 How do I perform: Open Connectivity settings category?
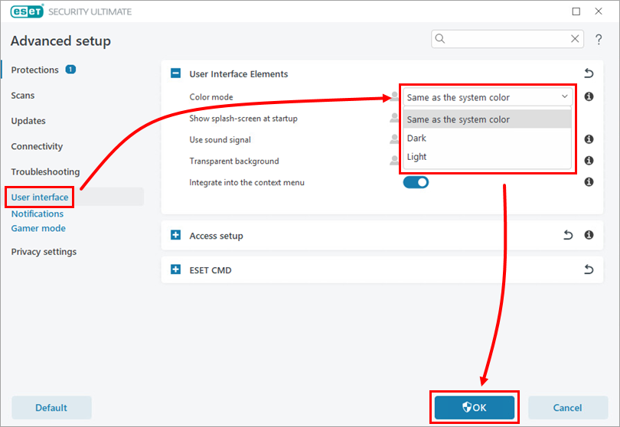[37, 146]
